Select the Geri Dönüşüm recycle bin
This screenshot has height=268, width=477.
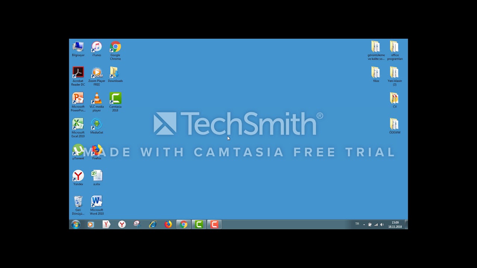click(78, 205)
